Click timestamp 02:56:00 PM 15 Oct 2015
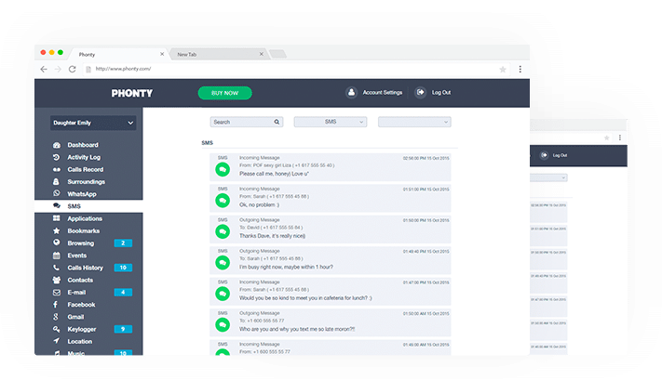This screenshot has width=662, height=380. click(426, 158)
